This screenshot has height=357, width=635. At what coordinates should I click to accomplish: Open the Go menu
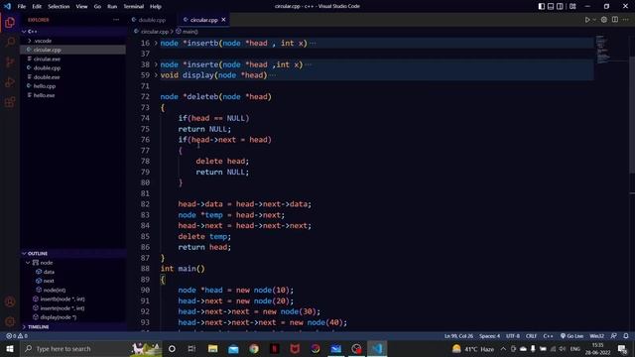coord(97,6)
